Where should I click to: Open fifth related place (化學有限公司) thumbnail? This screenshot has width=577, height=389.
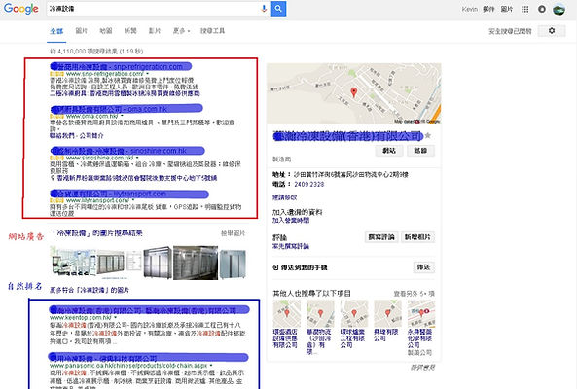tap(421, 313)
